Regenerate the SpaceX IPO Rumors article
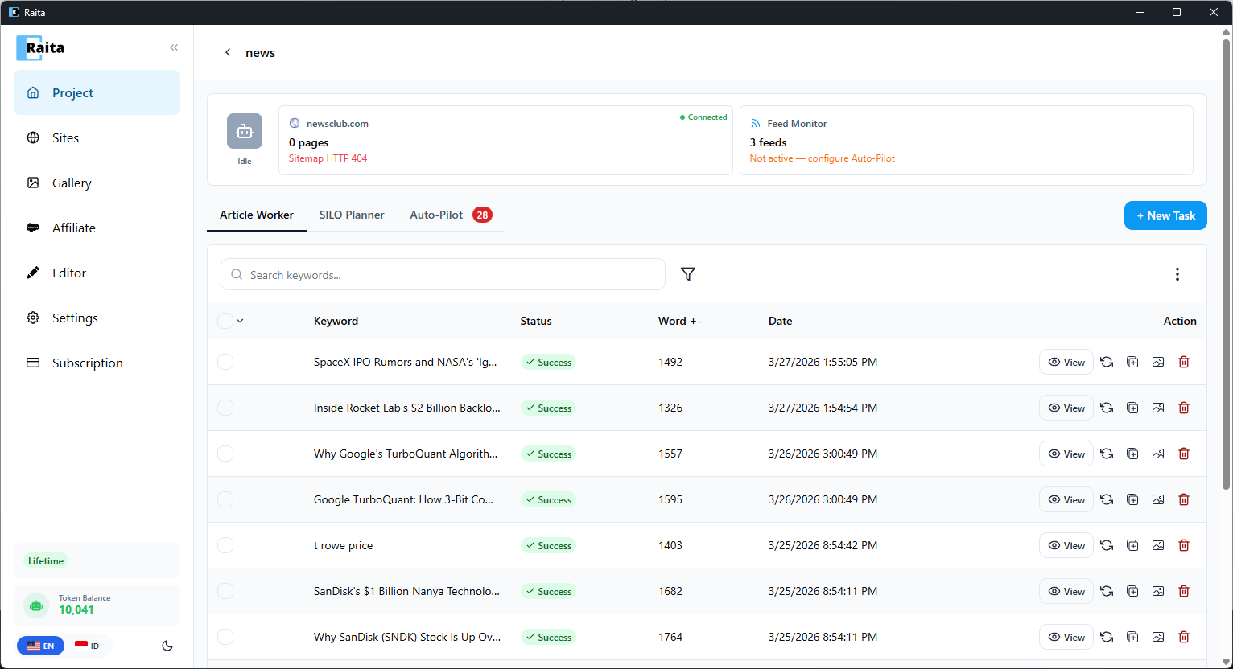 click(1107, 362)
